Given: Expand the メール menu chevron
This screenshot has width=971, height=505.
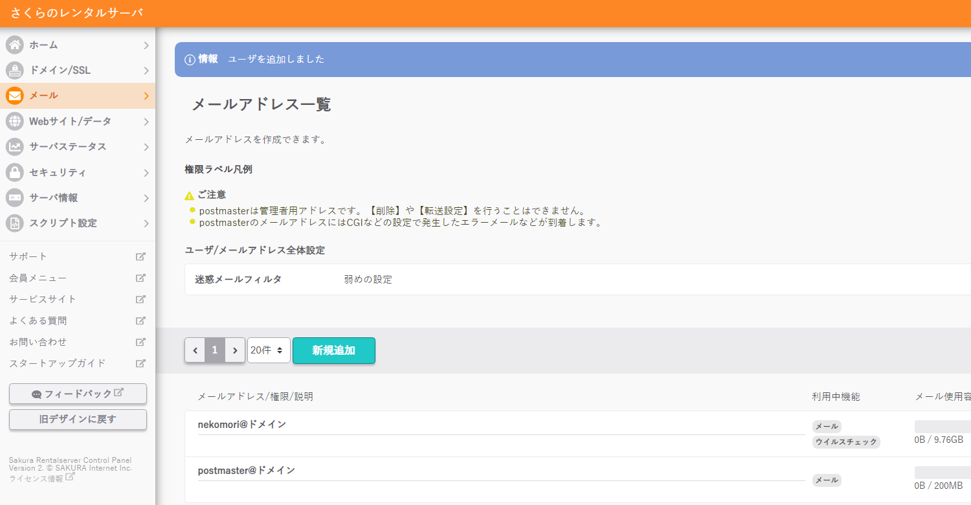Looking at the screenshot, I should click(146, 96).
